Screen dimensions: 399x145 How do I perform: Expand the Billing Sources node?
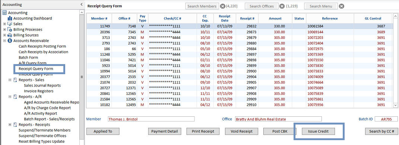(4, 35)
